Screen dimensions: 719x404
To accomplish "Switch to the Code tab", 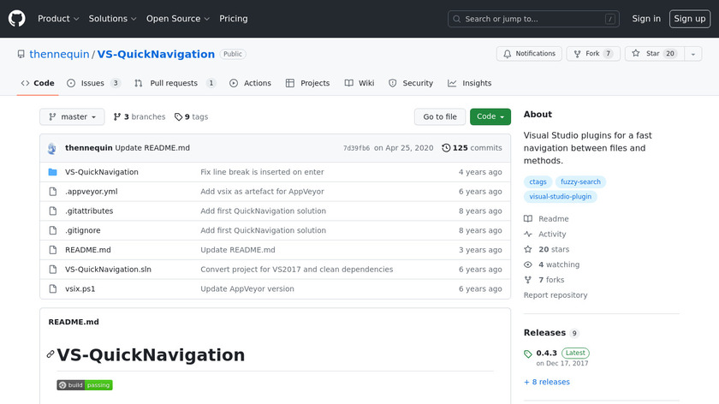I will 38,83.
